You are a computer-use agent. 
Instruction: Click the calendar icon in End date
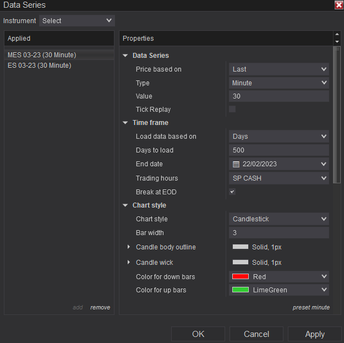tap(236, 164)
